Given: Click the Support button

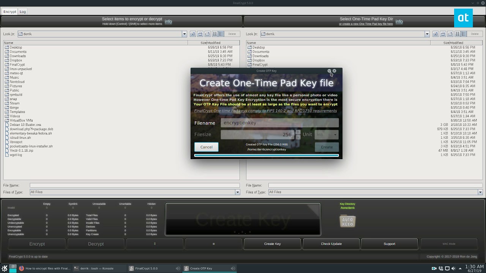Looking at the screenshot, I should [x=389, y=244].
